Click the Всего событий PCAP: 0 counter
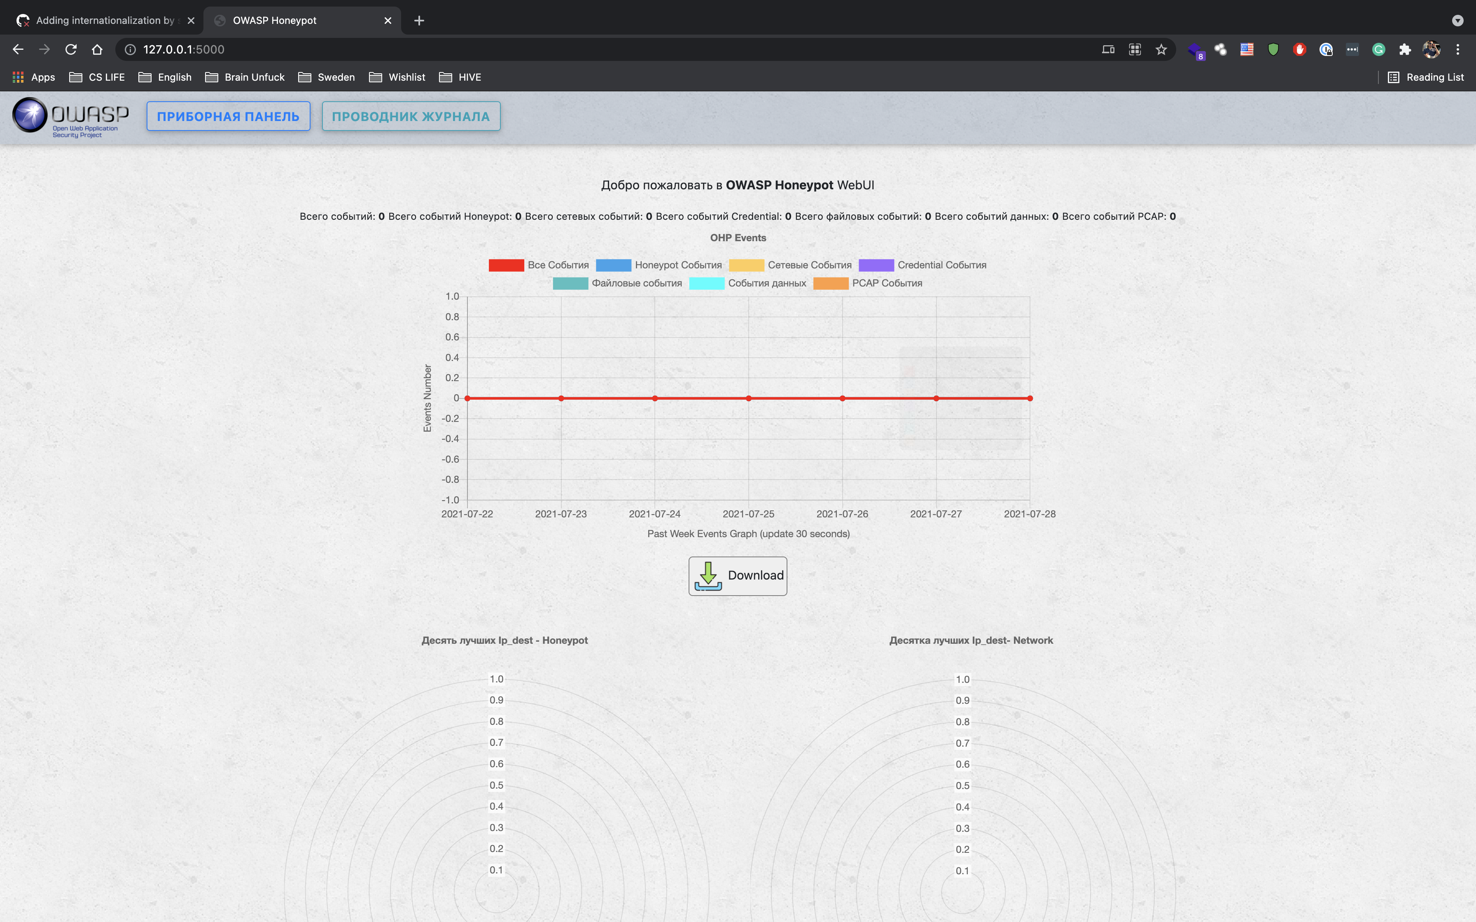The height and width of the screenshot is (922, 1476). click(x=1119, y=217)
